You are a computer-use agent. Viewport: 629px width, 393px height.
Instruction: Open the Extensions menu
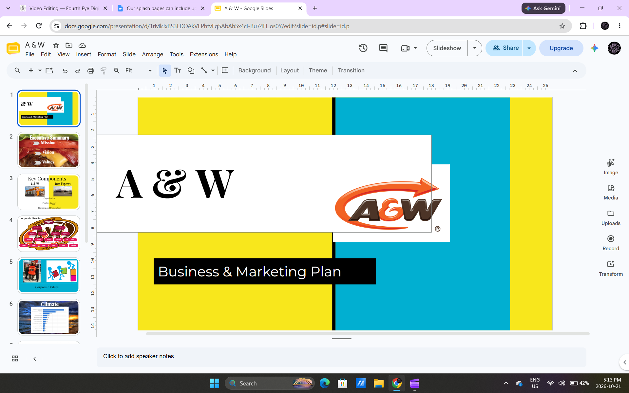(204, 54)
